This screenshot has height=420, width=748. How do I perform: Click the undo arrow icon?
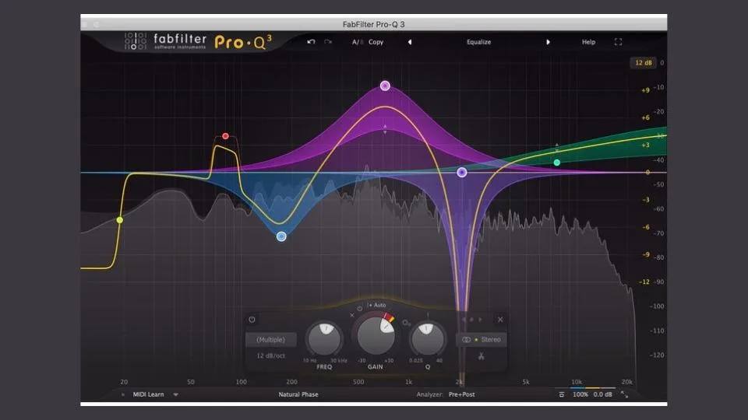pos(311,42)
